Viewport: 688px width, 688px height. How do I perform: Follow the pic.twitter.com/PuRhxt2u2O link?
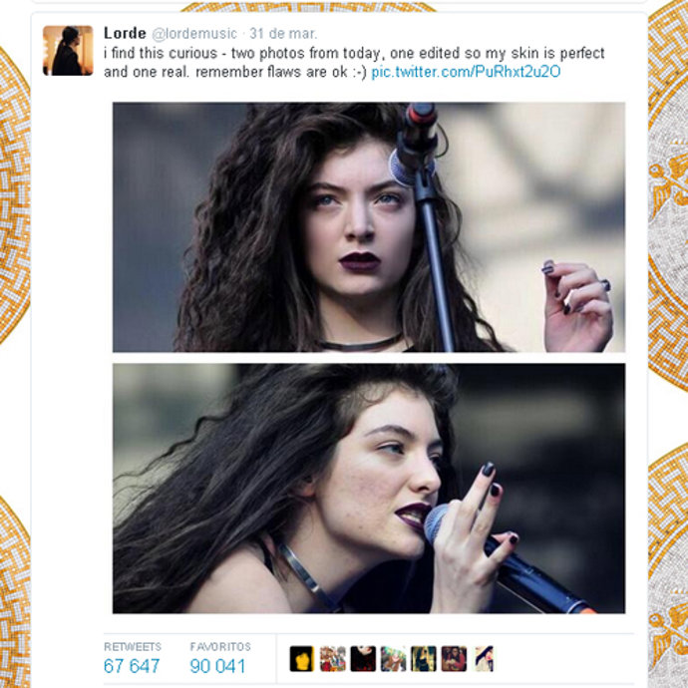[x=466, y=72]
